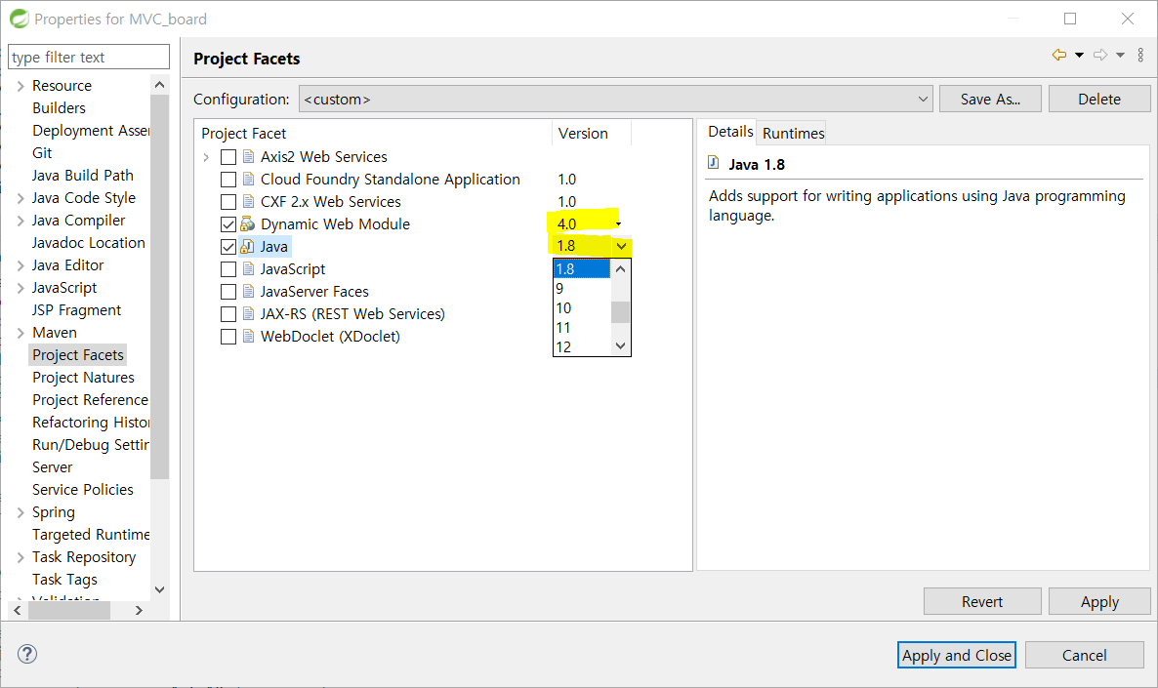Enable the JavaServer Faces checkbox
This screenshot has height=688, width=1158.
coord(228,292)
